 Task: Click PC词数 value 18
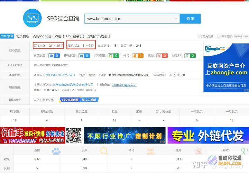(15, 120)
